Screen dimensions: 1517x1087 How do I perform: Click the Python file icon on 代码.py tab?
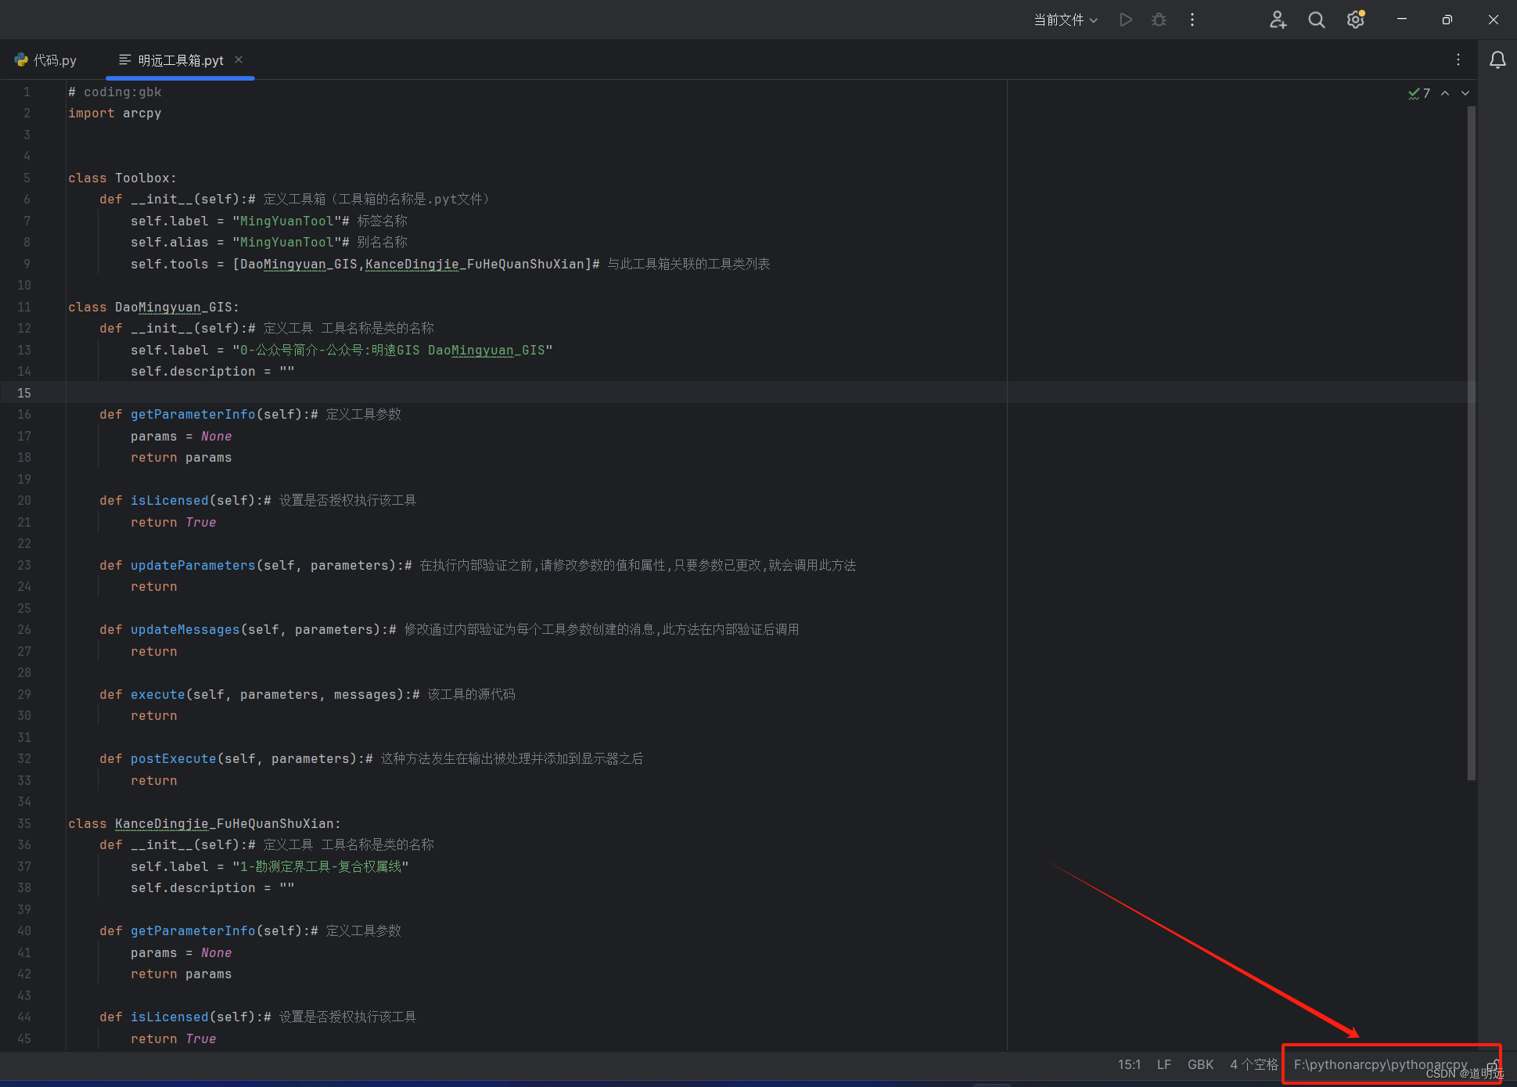(x=20, y=59)
